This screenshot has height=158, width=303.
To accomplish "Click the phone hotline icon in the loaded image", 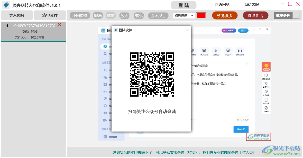I will point(266,83).
